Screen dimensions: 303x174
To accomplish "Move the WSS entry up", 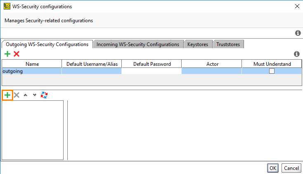I will [26, 95].
